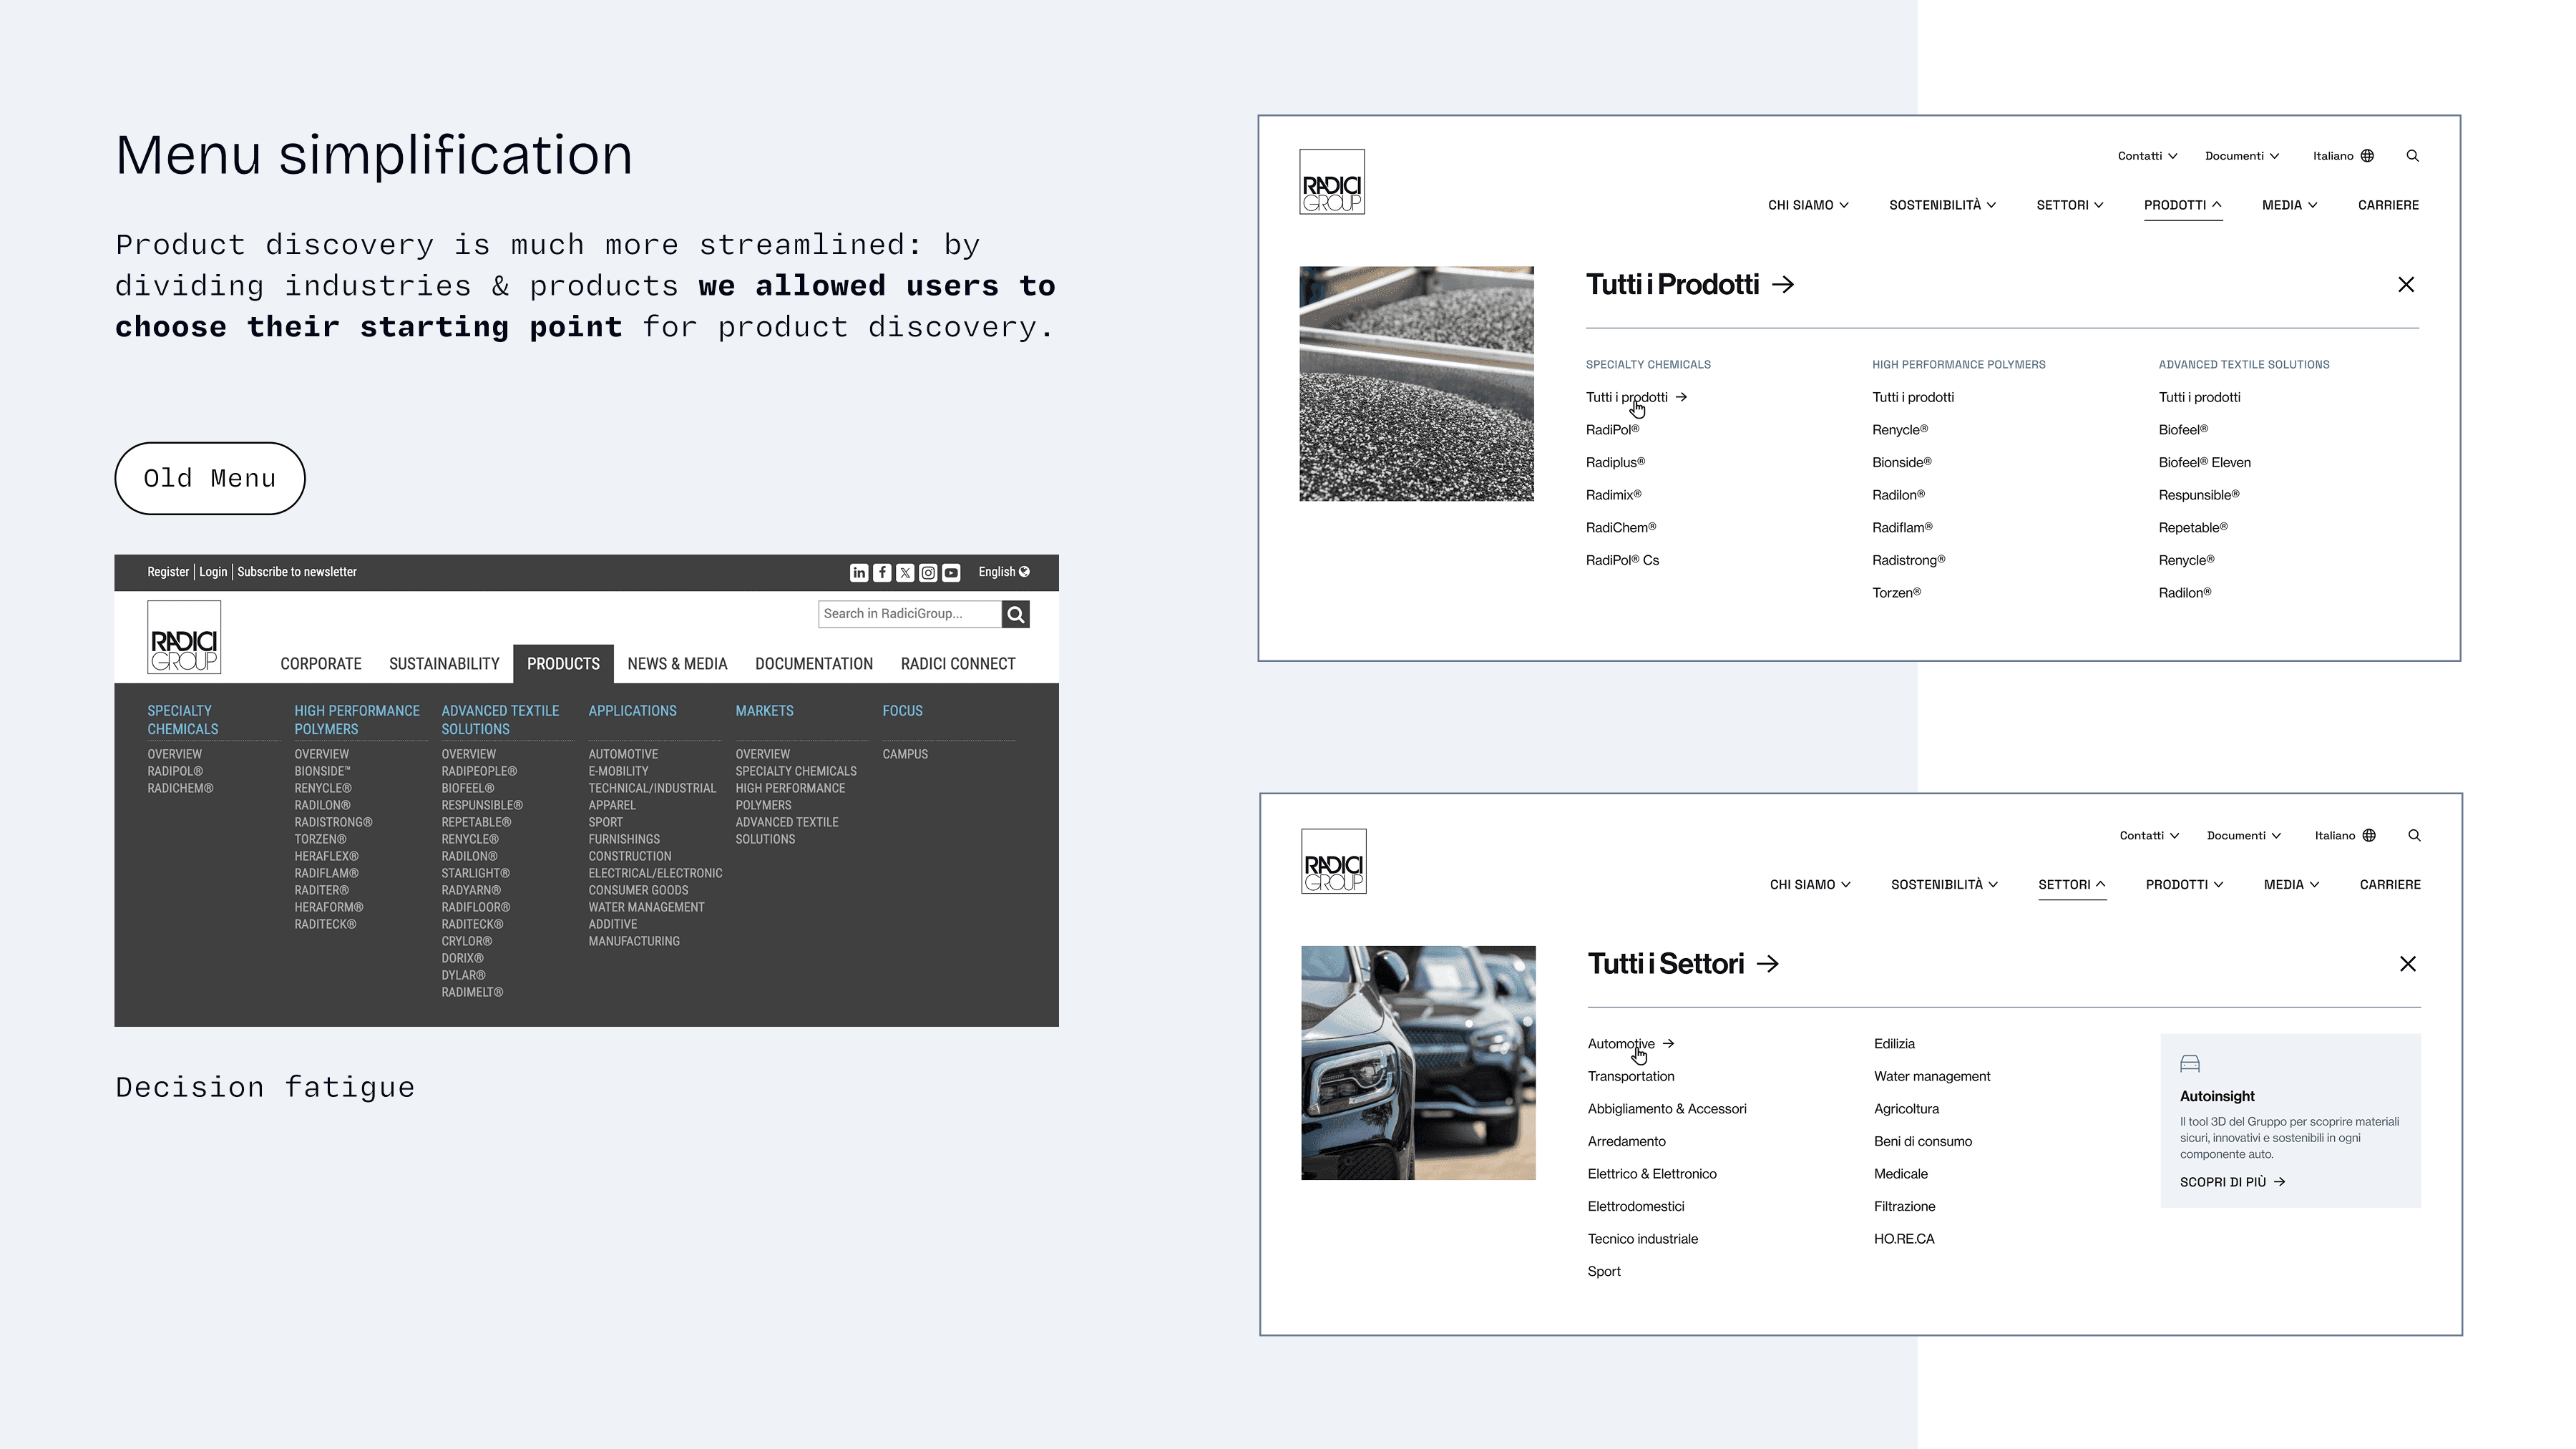The image size is (2576, 1449).
Task: Click search icon in Prodotti header
Action: pos(2412,156)
